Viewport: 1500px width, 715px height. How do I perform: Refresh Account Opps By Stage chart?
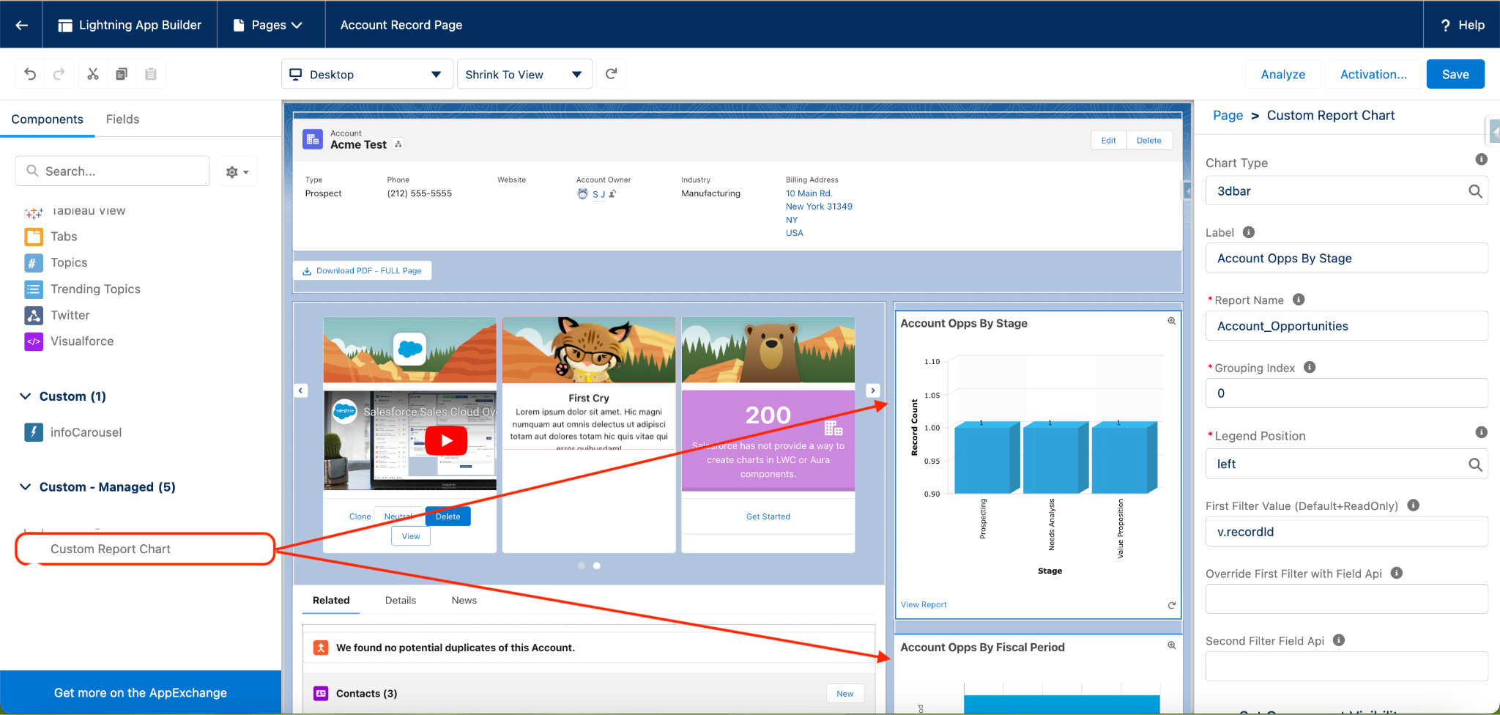point(1172,605)
